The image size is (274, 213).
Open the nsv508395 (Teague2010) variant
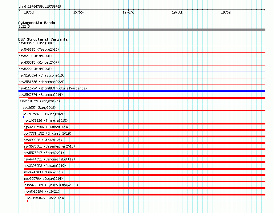click(39, 49)
